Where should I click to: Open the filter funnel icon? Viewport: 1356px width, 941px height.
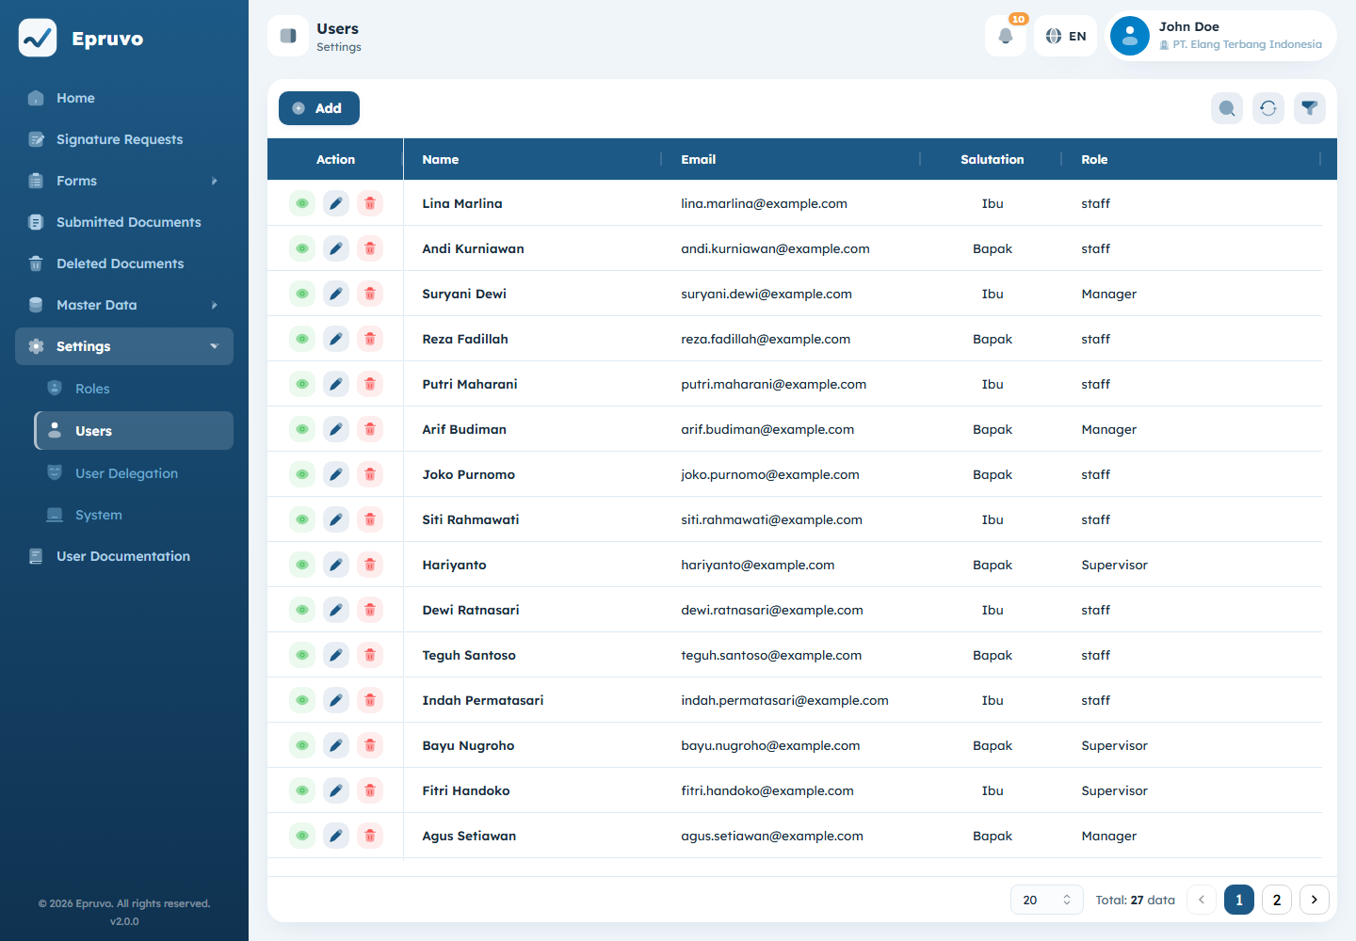pyautogui.click(x=1310, y=108)
